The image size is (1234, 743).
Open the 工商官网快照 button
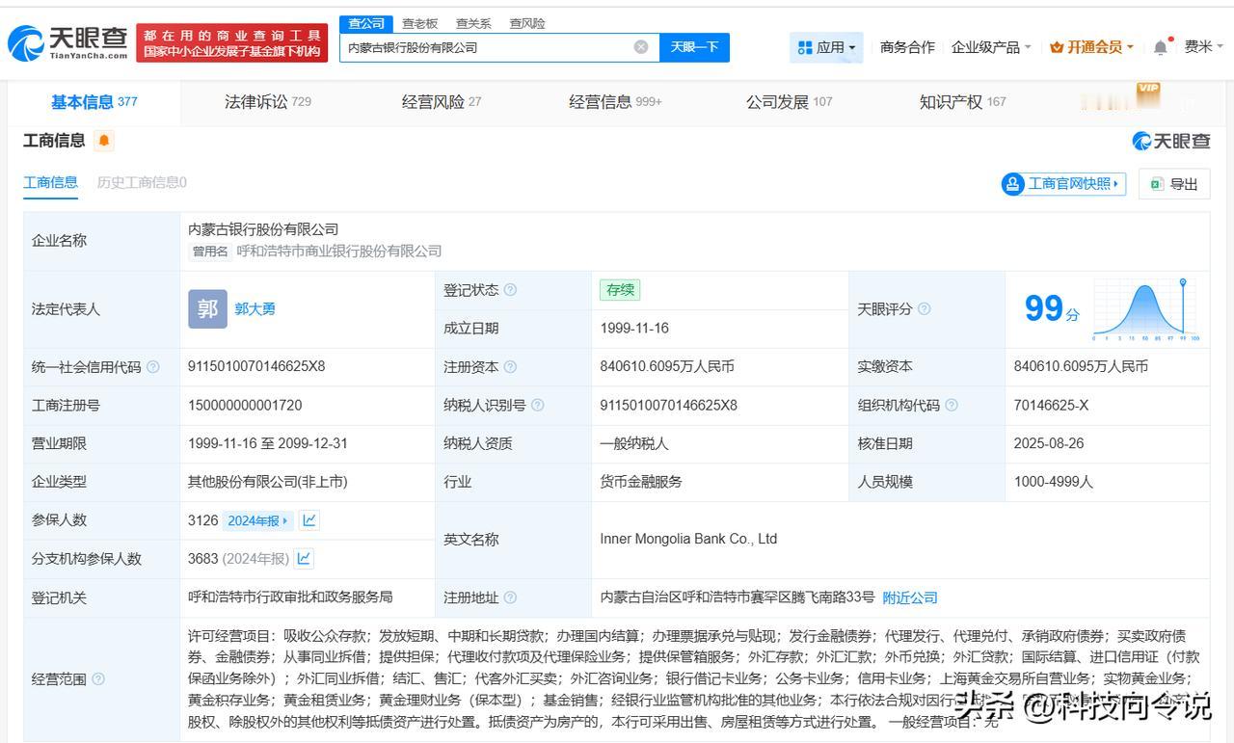pos(1064,184)
